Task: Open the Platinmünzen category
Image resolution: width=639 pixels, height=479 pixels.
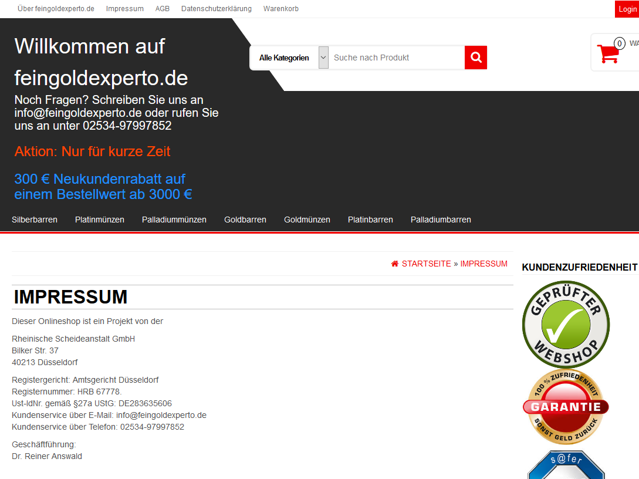Action: click(99, 220)
